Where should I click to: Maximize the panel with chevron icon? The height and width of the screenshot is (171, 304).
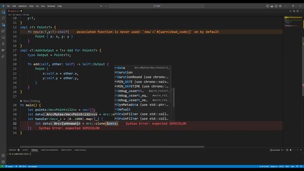pyautogui.click(x=298, y=150)
